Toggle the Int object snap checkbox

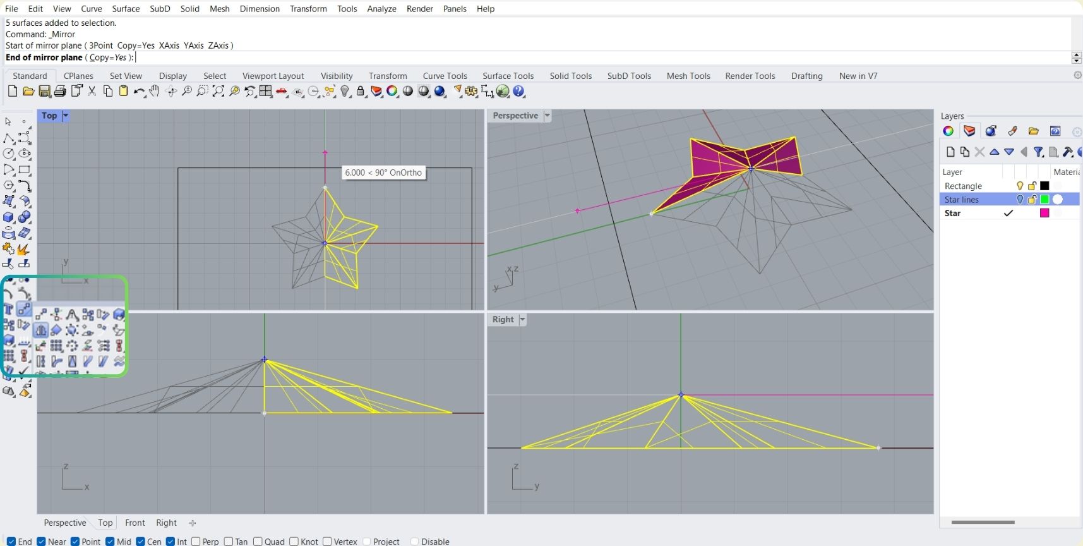(171, 542)
